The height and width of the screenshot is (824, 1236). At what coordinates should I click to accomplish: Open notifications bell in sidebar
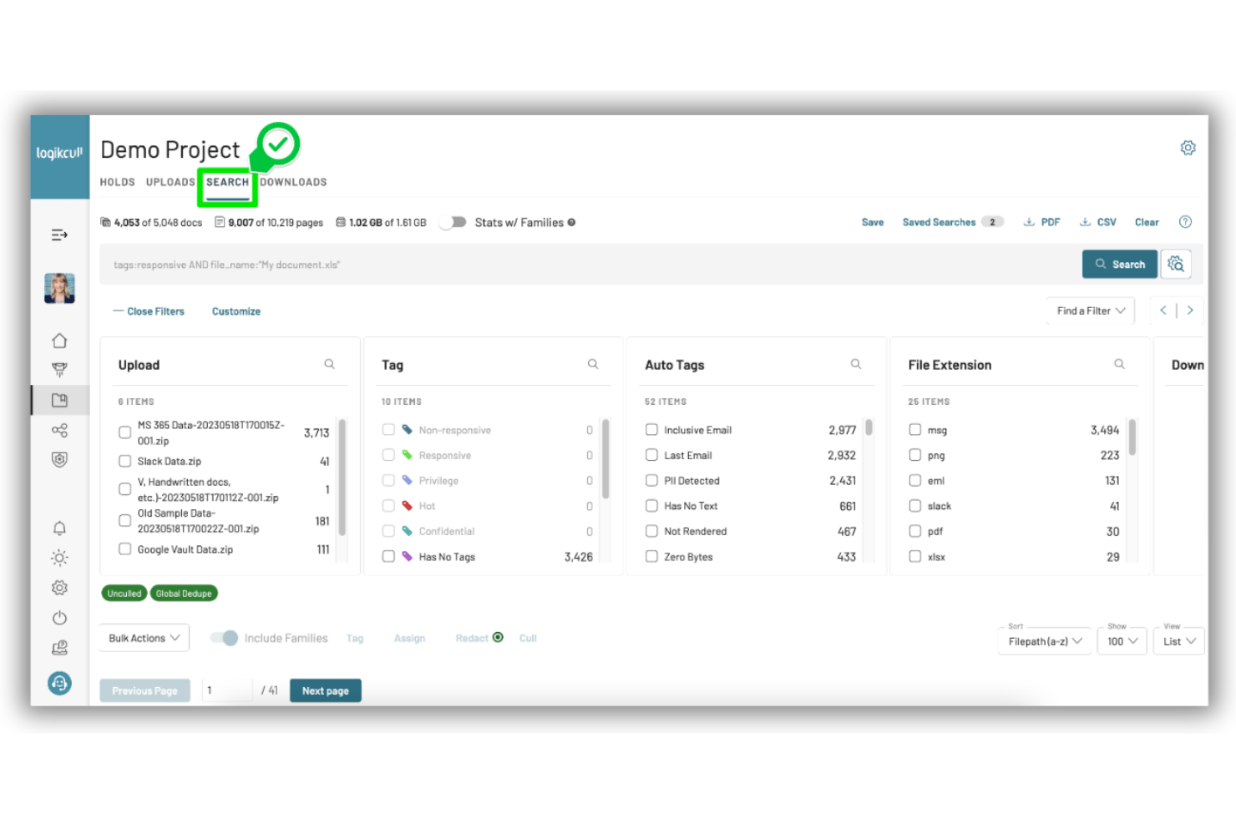click(59, 528)
